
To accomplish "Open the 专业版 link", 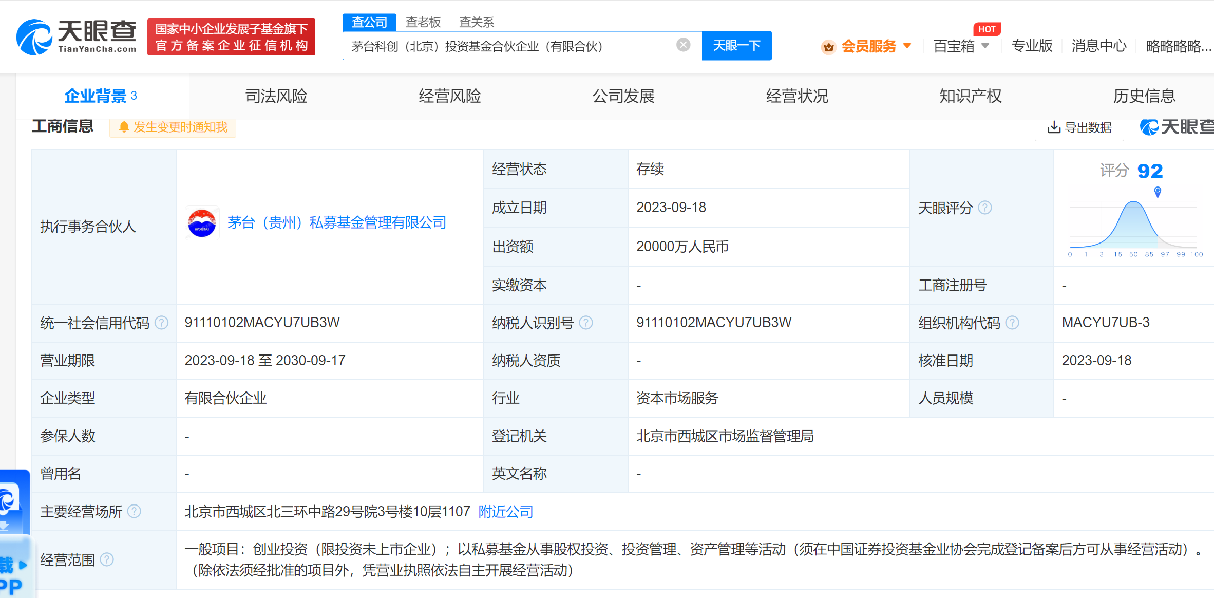I will click(x=1032, y=46).
